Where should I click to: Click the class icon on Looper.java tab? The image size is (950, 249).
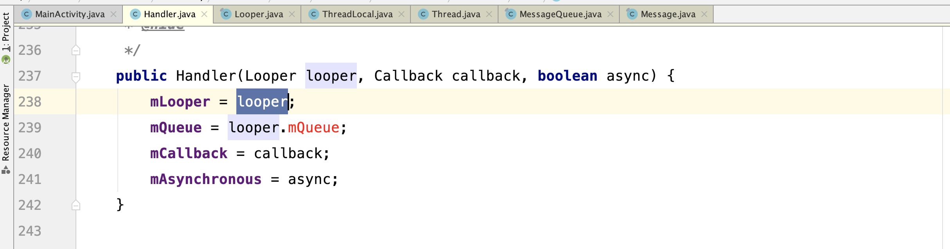click(x=225, y=14)
